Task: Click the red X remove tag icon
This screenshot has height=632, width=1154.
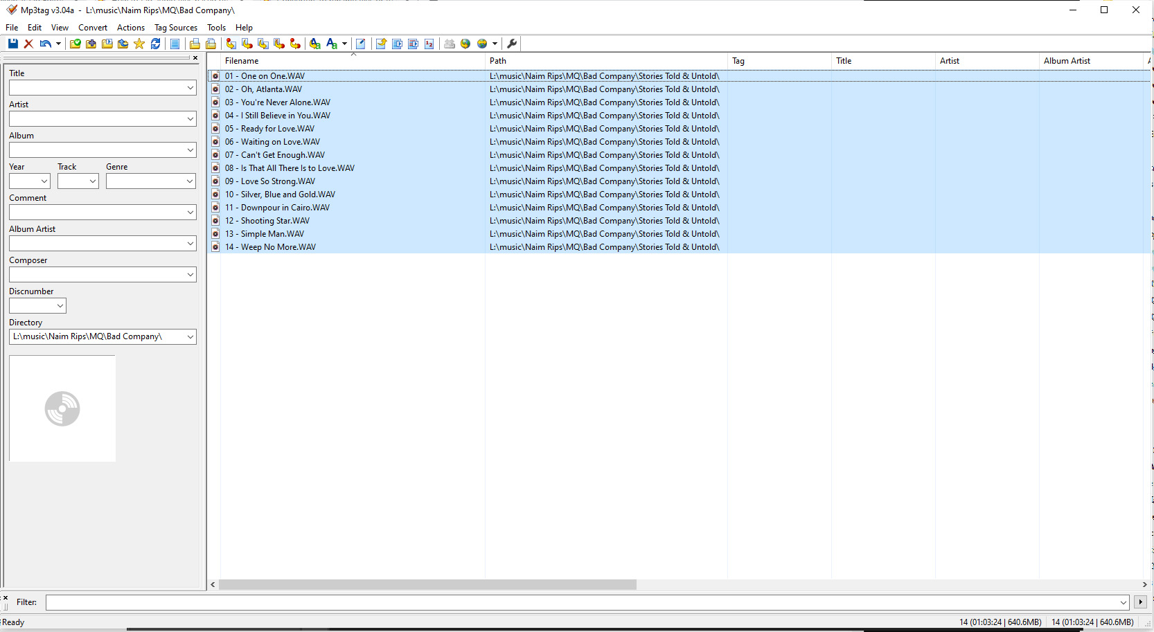Action: point(28,44)
